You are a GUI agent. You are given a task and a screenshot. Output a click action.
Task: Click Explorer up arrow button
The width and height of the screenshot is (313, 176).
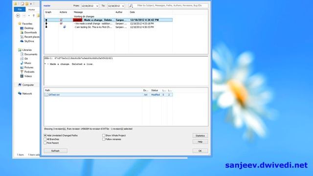[x=34, y=16]
